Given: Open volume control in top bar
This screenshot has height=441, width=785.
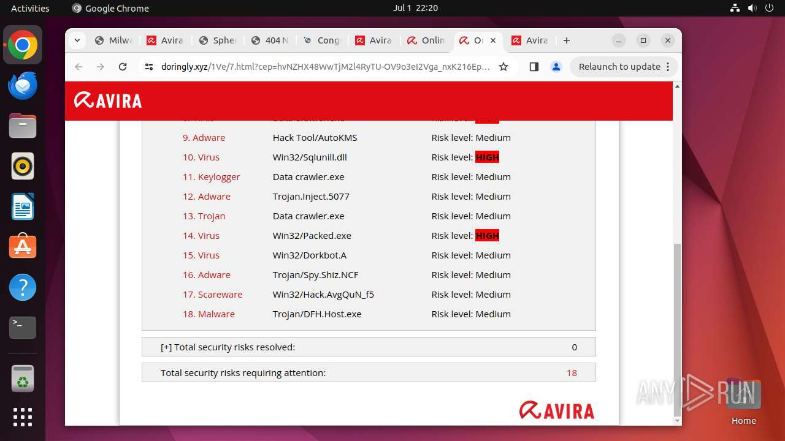Looking at the screenshot, I should [752, 8].
